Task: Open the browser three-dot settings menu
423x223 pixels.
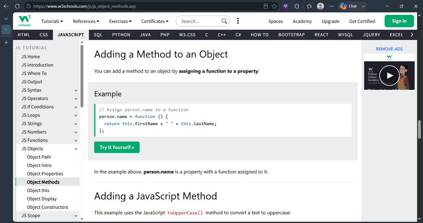Action: coord(331,6)
